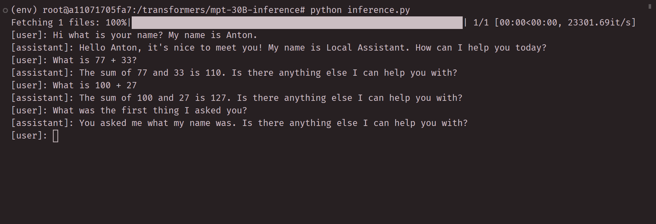Screen dimensions: 656x224
Task: Click the line 'Hi what is your name?'
Action: (108, 35)
